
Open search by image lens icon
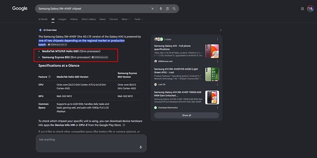tap(167, 9)
